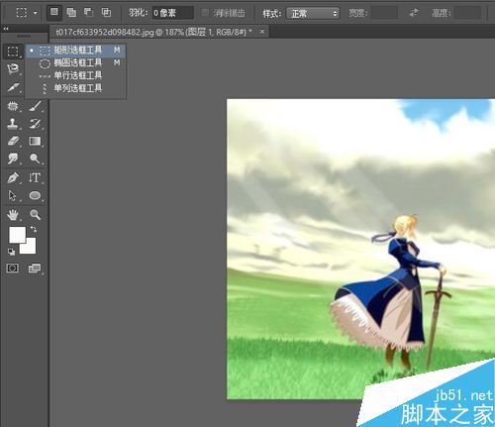Click the height (高度) input field
Viewport: 495px width, 427px height.
tap(467, 13)
